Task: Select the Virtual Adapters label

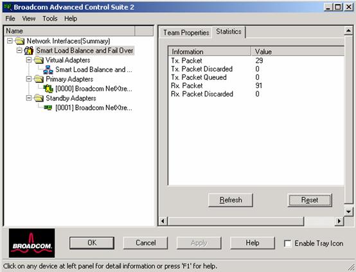Action: (68, 60)
